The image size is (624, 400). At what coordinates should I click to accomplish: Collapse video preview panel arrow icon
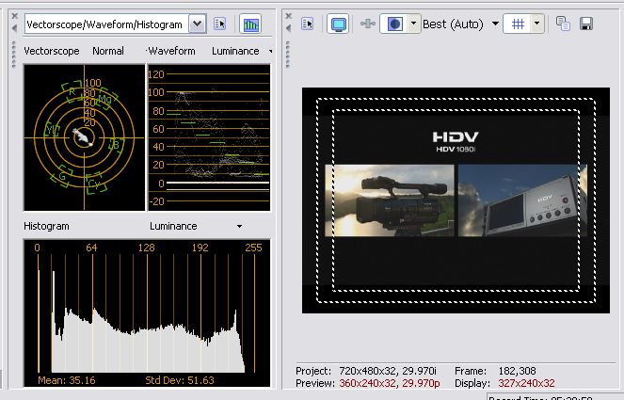(289, 28)
